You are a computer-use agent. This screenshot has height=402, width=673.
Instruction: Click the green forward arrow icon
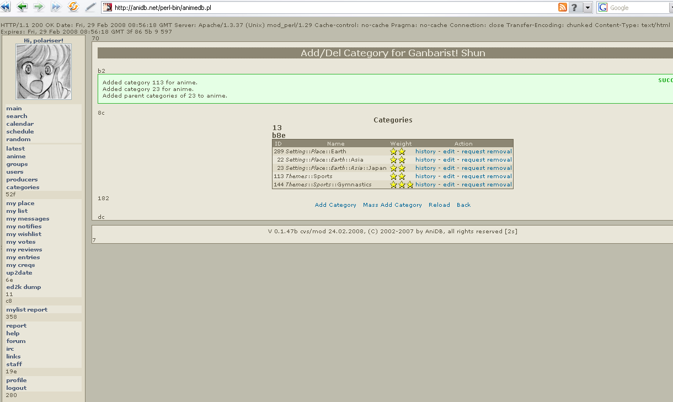[39, 7]
